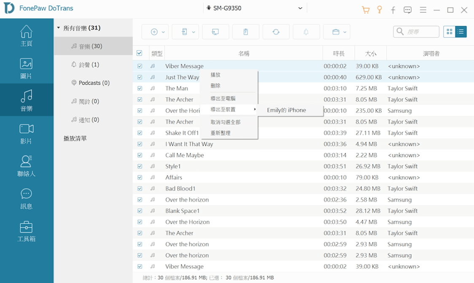Open the export to device dropdown
This screenshot has width=474, height=283.
(x=185, y=32)
